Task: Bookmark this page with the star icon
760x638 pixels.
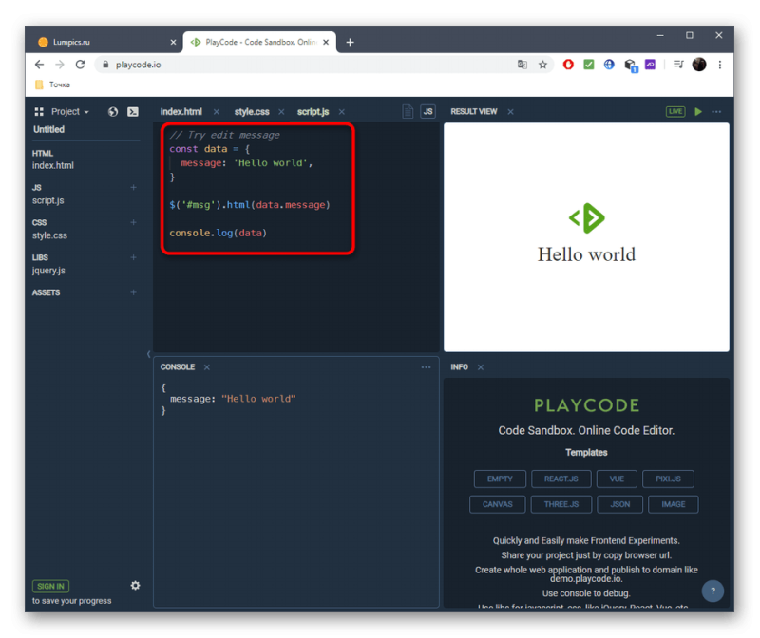Action: click(x=542, y=65)
